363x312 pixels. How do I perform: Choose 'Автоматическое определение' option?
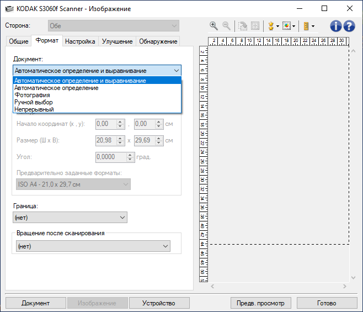point(97,88)
